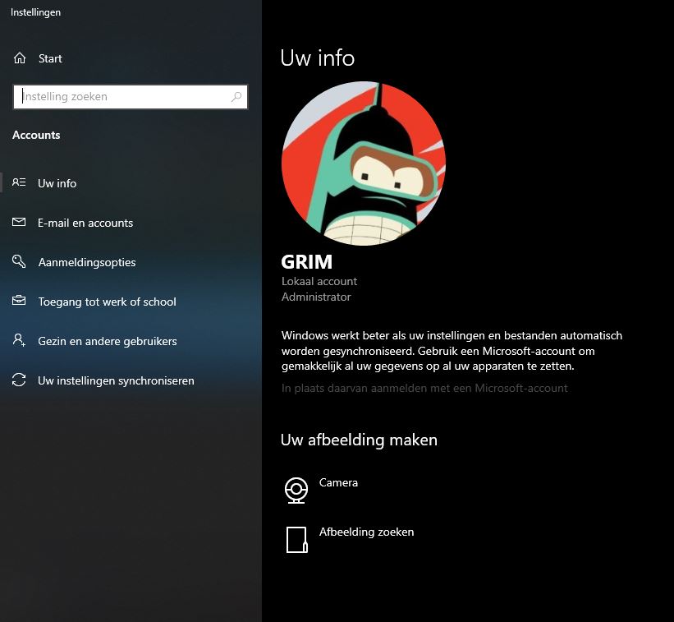
Task: Click the briefcase icon for work access
Action: (19, 301)
